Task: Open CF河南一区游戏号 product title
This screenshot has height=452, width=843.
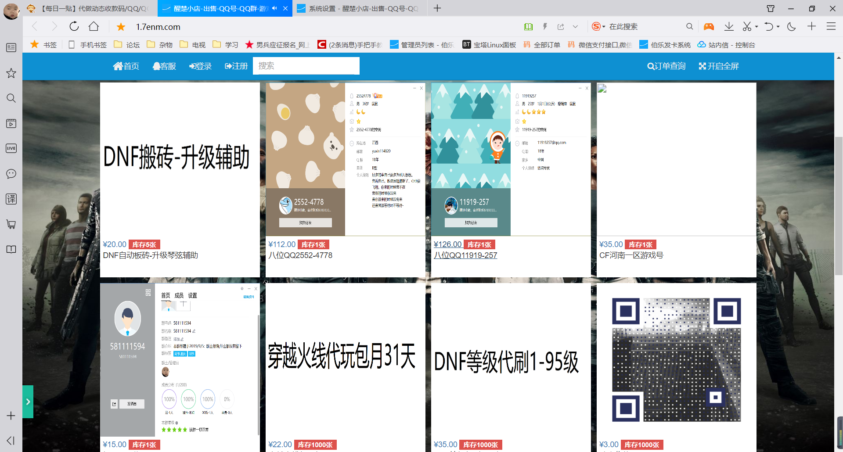Action: (x=631, y=255)
